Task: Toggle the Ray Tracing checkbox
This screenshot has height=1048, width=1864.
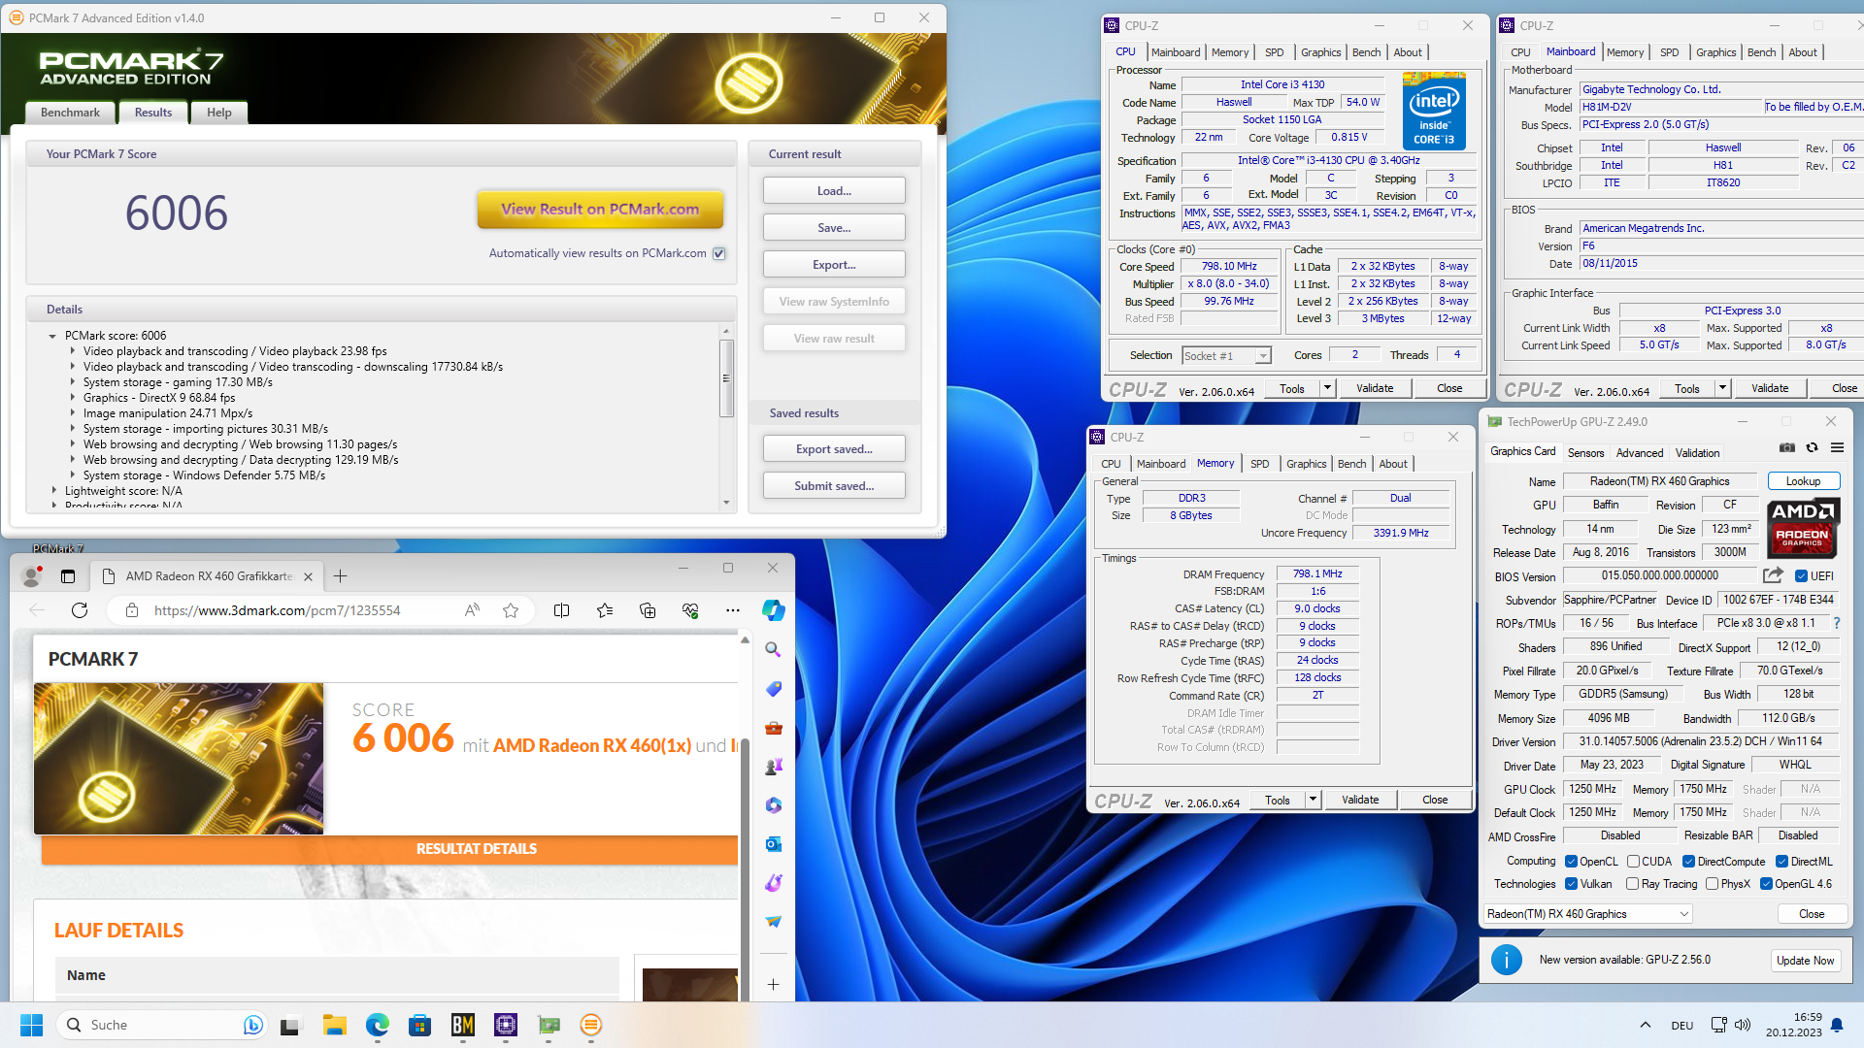Action: (1633, 883)
